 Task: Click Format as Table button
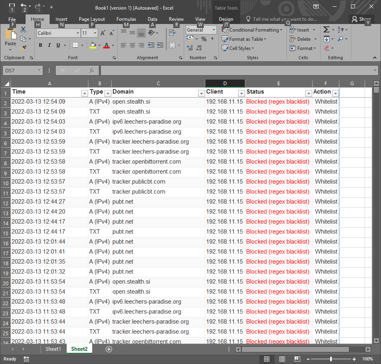[244, 39]
